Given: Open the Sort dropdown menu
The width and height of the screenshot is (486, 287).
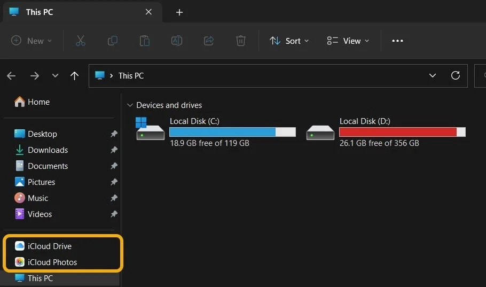Looking at the screenshot, I should (x=289, y=41).
